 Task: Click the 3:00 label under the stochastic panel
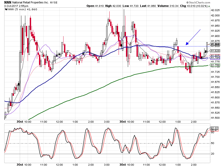tap(107, 165)
